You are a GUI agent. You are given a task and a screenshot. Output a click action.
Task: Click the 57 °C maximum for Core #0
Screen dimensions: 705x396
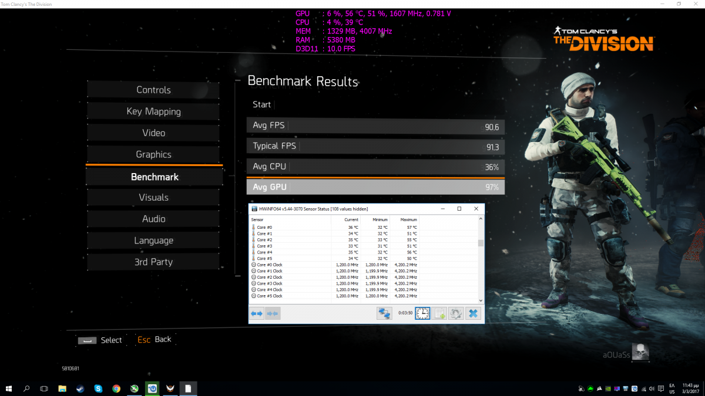pyautogui.click(x=412, y=227)
